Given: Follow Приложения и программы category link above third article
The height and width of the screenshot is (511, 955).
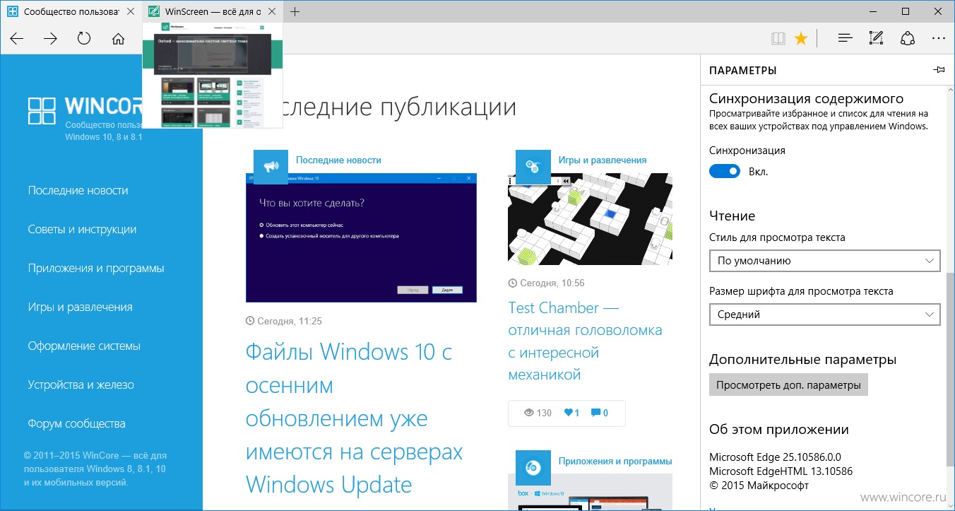Looking at the screenshot, I should [615, 461].
